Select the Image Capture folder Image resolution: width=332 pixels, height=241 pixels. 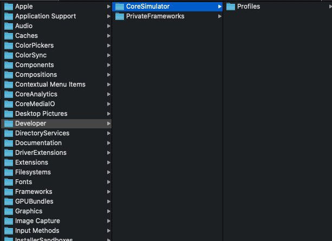point(56,221)
